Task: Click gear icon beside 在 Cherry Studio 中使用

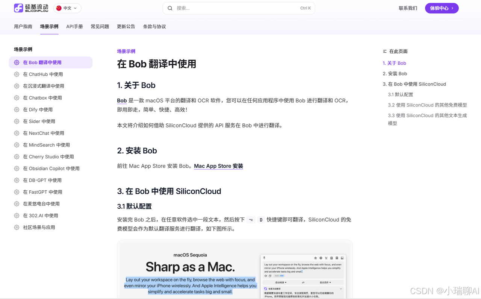Action: 17,157
